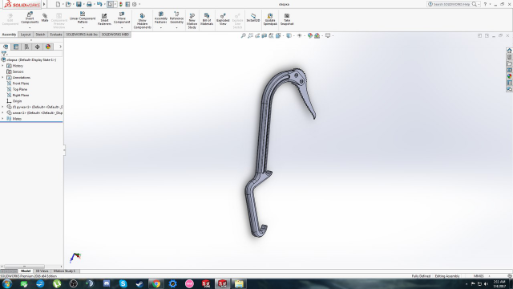Open Reference Geometry tool

tap(176, 18)
